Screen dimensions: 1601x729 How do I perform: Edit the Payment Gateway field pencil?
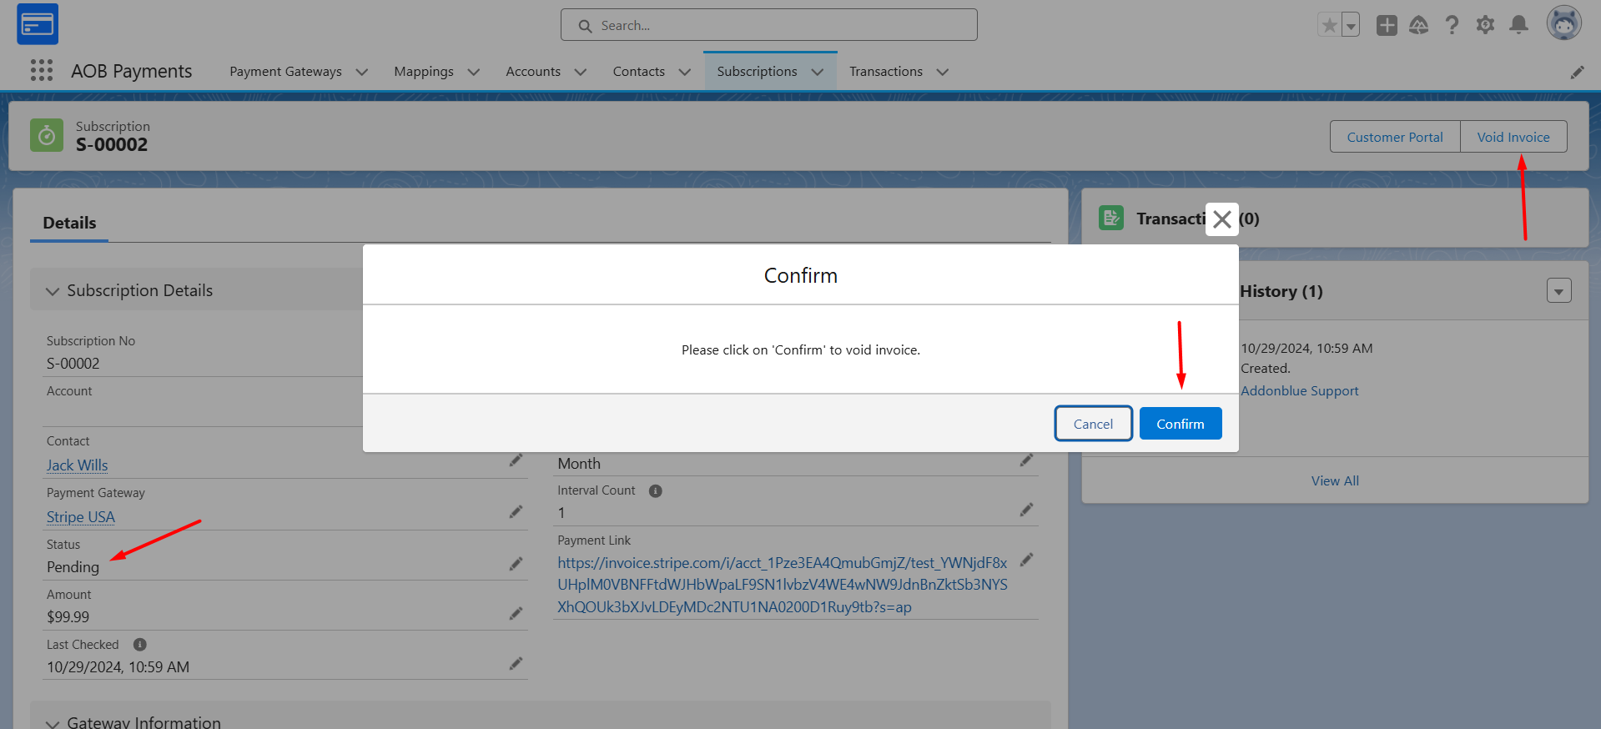tap(516, 512)
